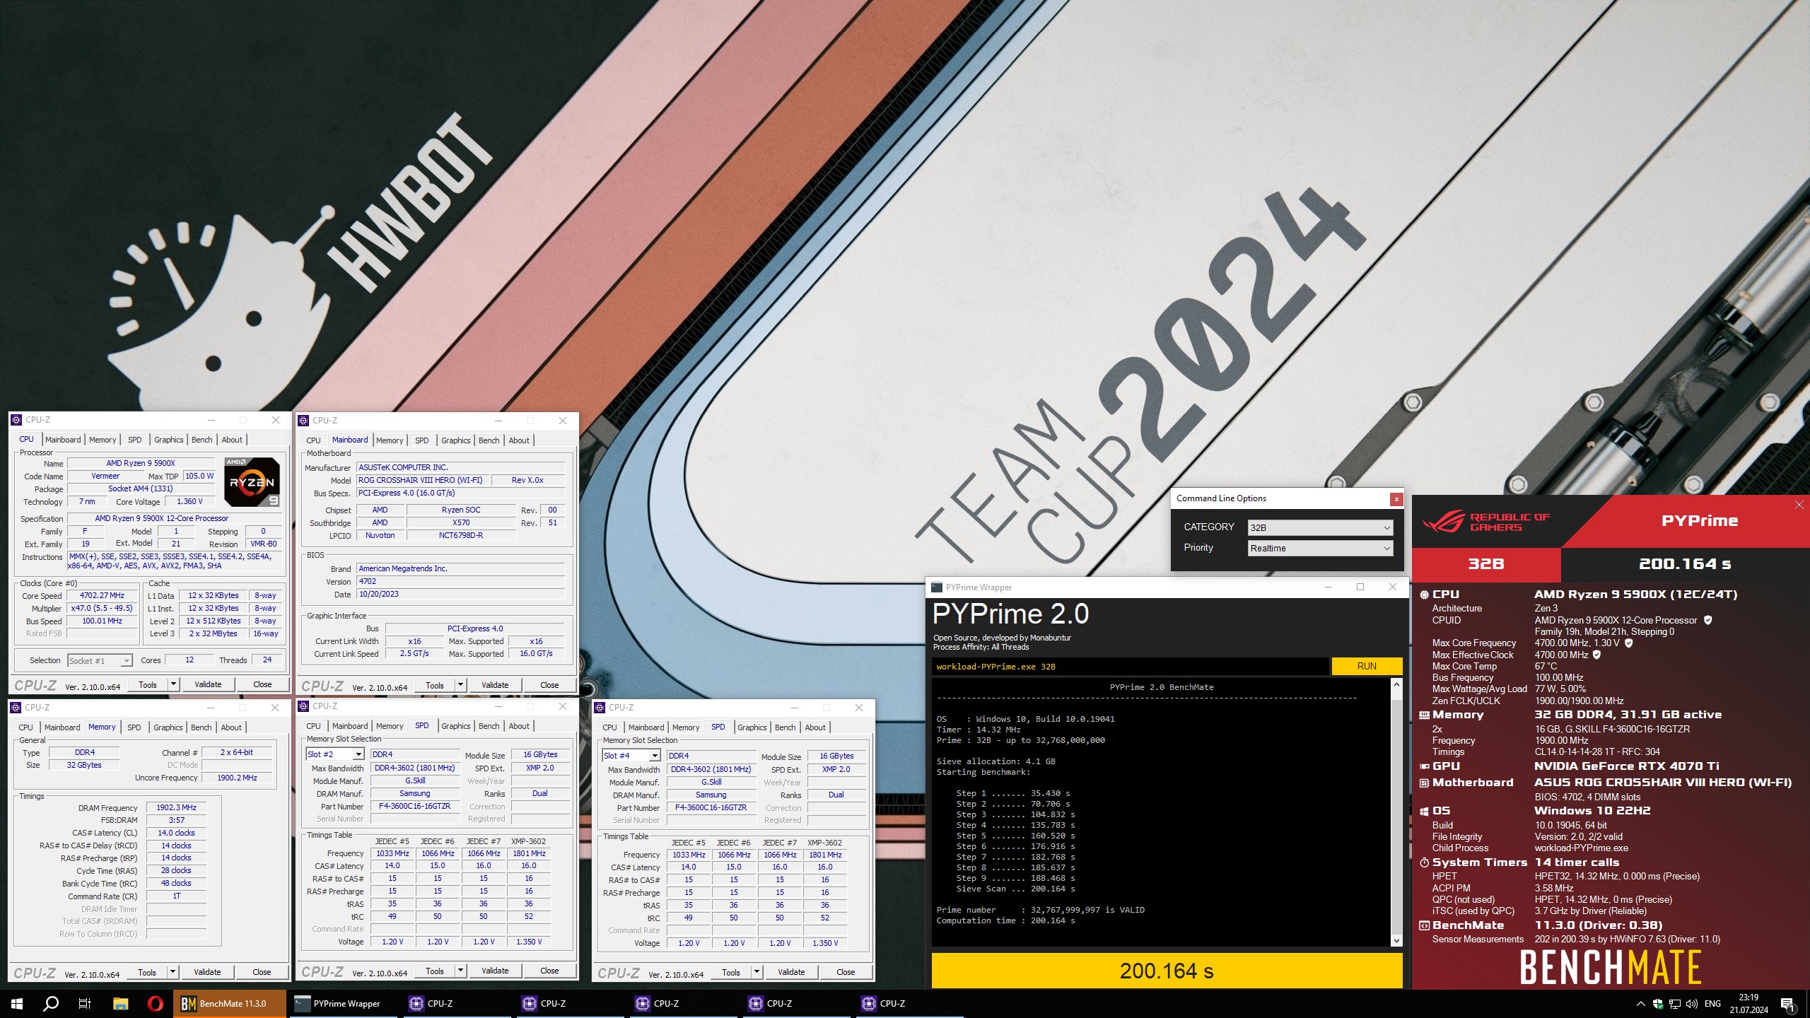Screen dimensions: 1810x1018
Task: Activate PYPrime Wrapper taskbar button
Action: [x=343, y=1004]
